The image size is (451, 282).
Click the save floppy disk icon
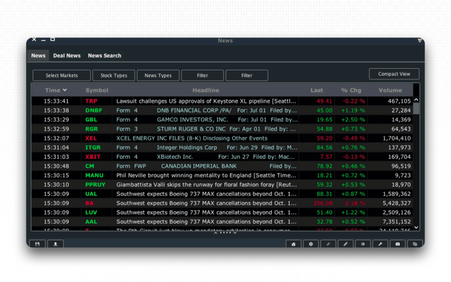(37, 244)
